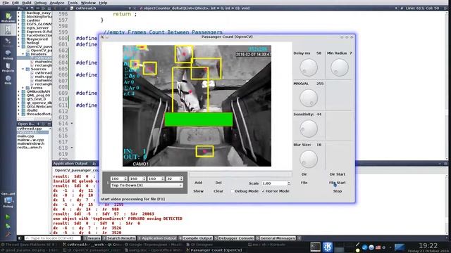Open main.cpp in Open Documents list

click(25, 136)
